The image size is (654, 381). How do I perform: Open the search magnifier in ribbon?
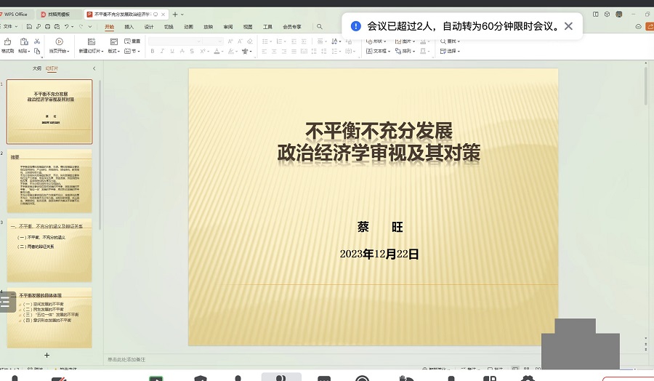[320, 27]
